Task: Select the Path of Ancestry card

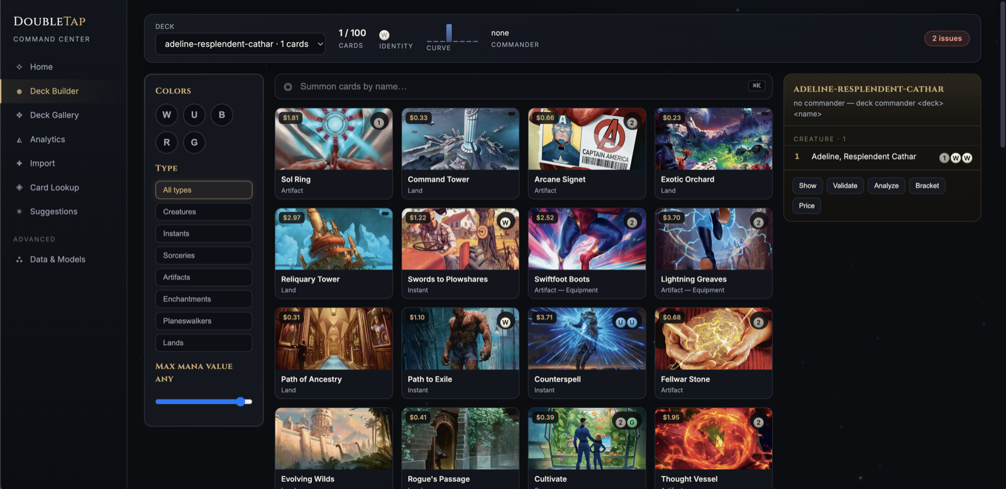Action: 334,353
